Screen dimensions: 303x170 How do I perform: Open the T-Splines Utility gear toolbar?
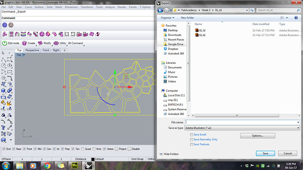pos(60,43)
